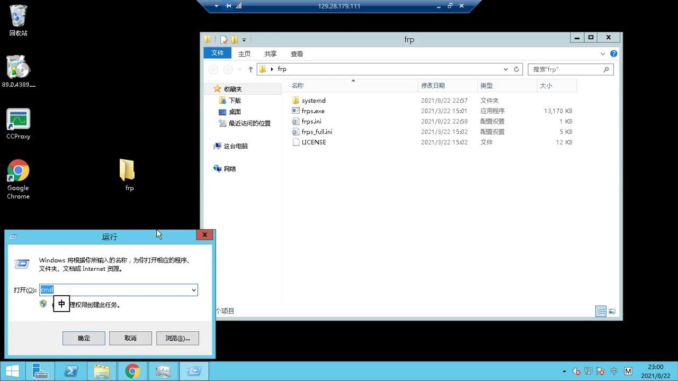Viewport: 678px width, 381px height.
Task: Open the 共享 ribbon tab
Action: 271,54
